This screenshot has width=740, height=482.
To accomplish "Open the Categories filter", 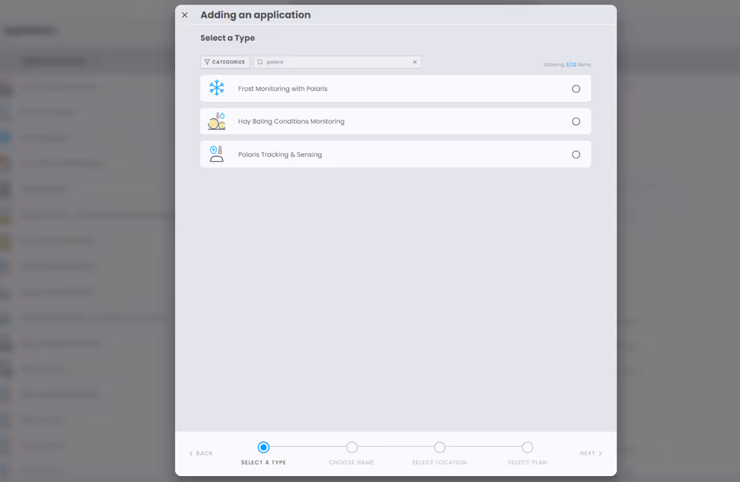I will [x=225, y=62].
